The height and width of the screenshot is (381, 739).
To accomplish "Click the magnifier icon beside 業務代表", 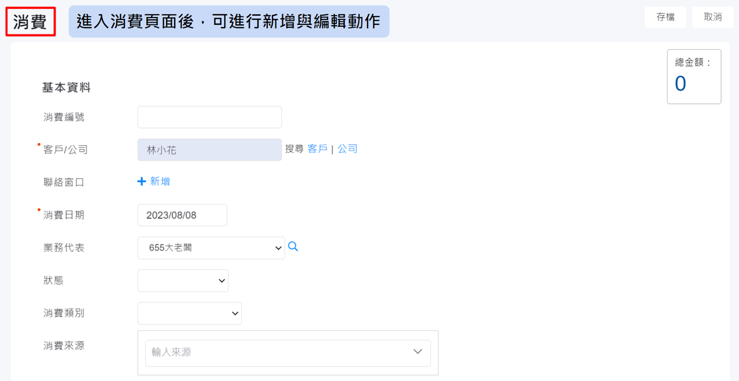I will (x=293, y=247).
